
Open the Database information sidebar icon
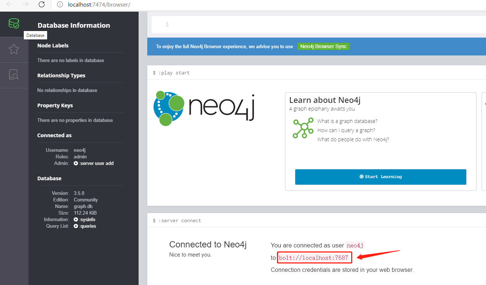pos(14,23)
